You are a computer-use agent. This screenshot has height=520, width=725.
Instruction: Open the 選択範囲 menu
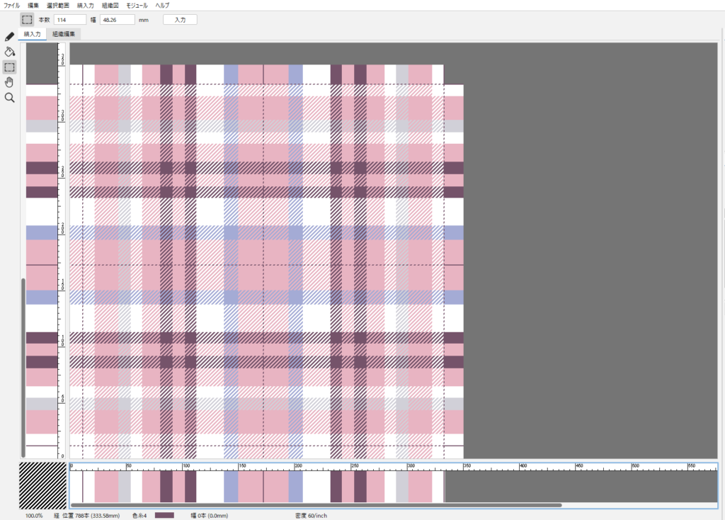tap(58, 6)
